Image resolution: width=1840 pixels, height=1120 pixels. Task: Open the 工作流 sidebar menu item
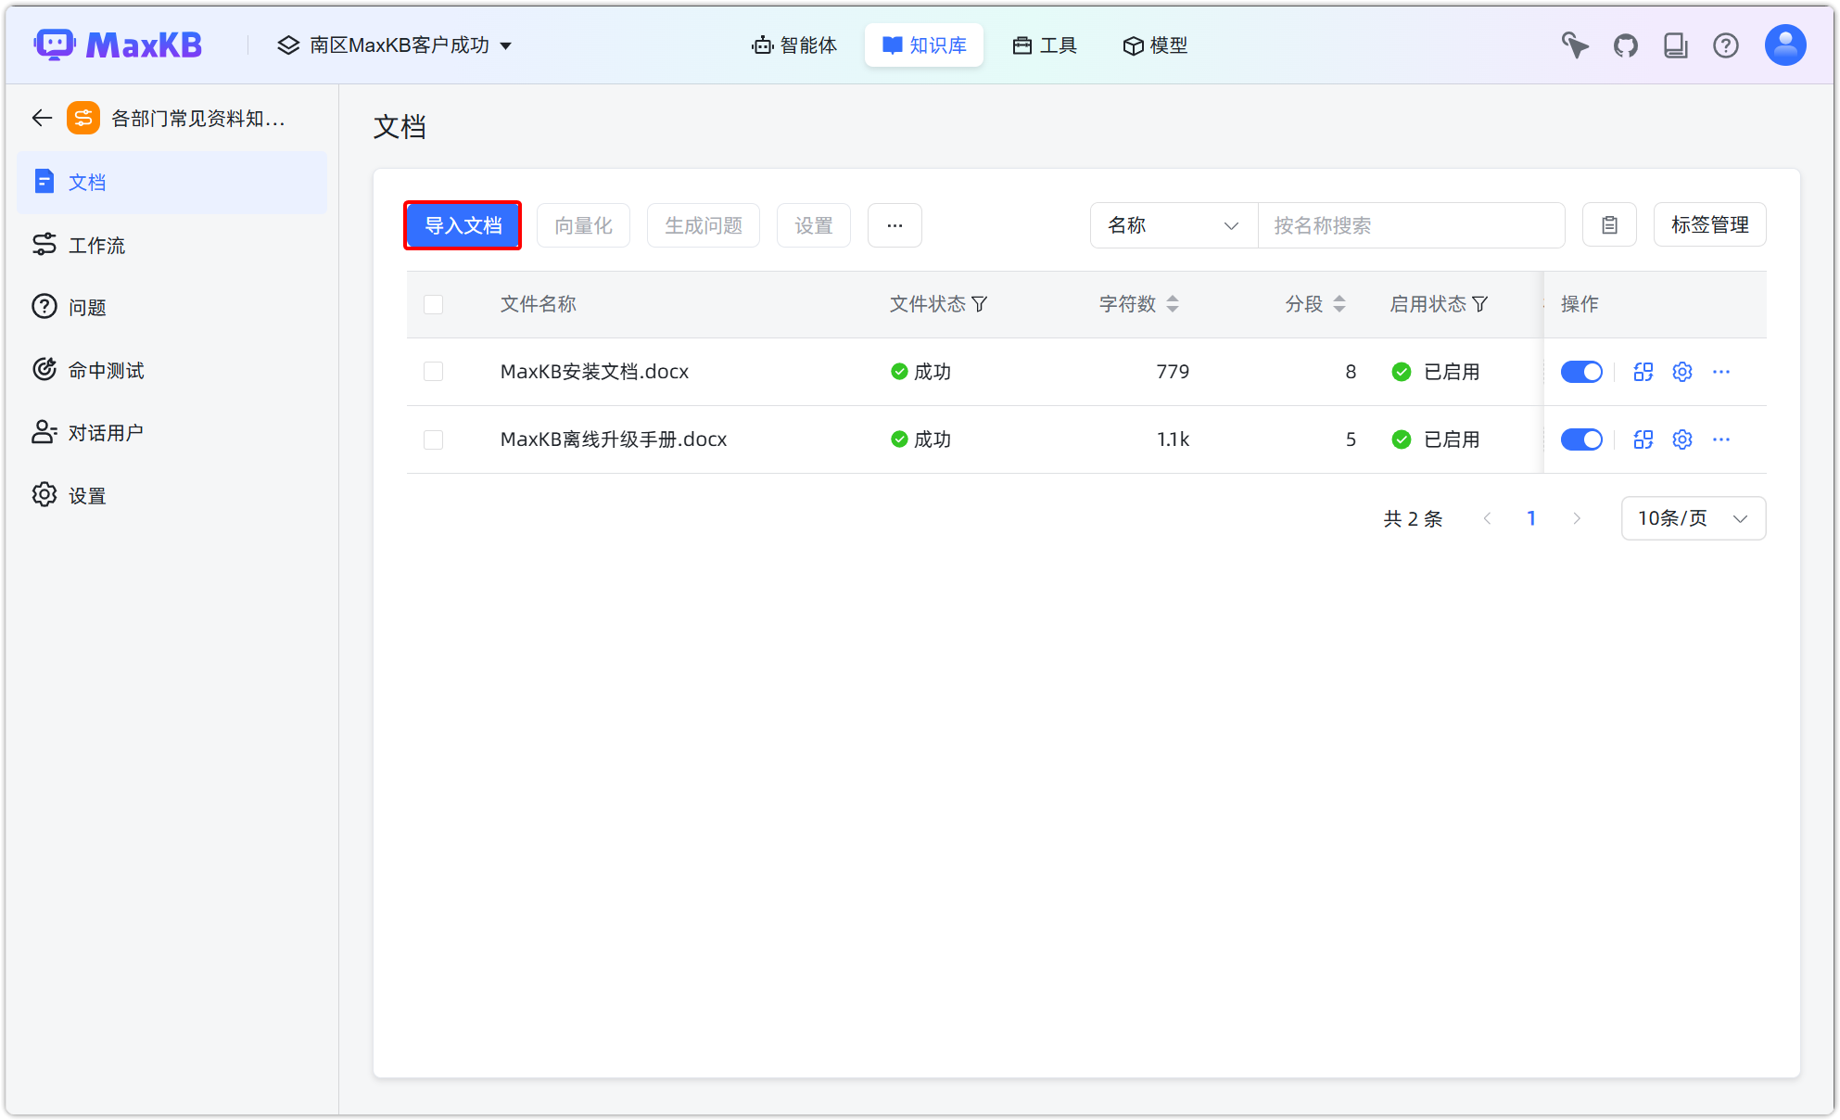point(95,245)
